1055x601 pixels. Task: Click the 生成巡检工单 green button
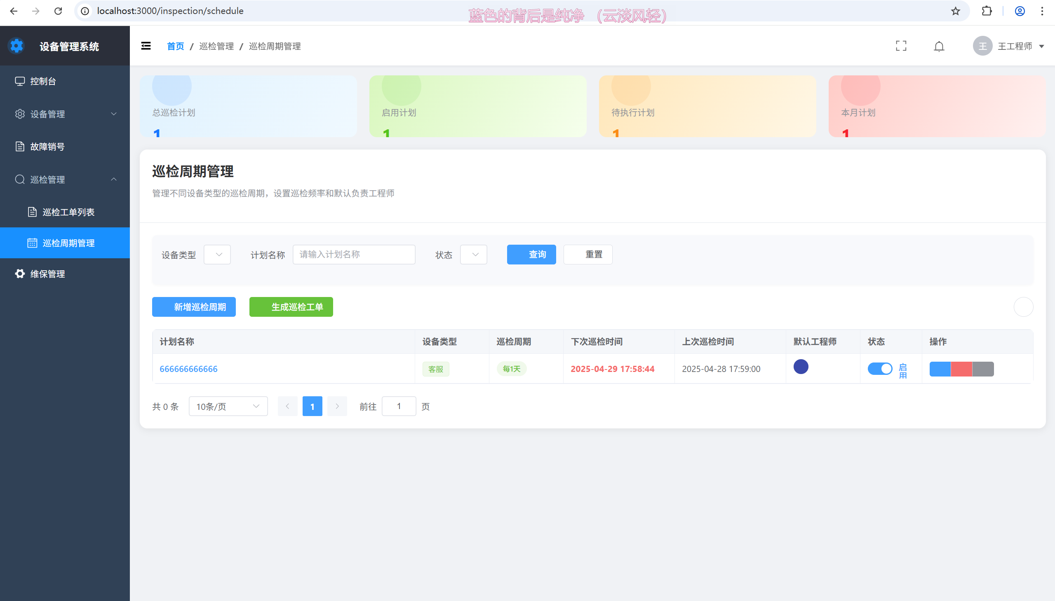tap(291, 307)
